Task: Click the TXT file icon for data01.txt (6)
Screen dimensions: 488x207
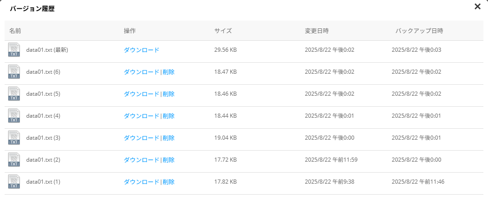Action: click(14, 71)
